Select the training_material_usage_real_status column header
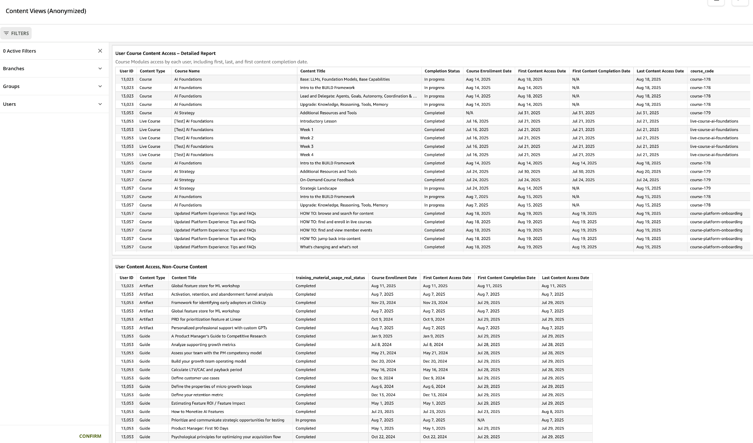This screenshot has width=753, height=443. [330, 278]
